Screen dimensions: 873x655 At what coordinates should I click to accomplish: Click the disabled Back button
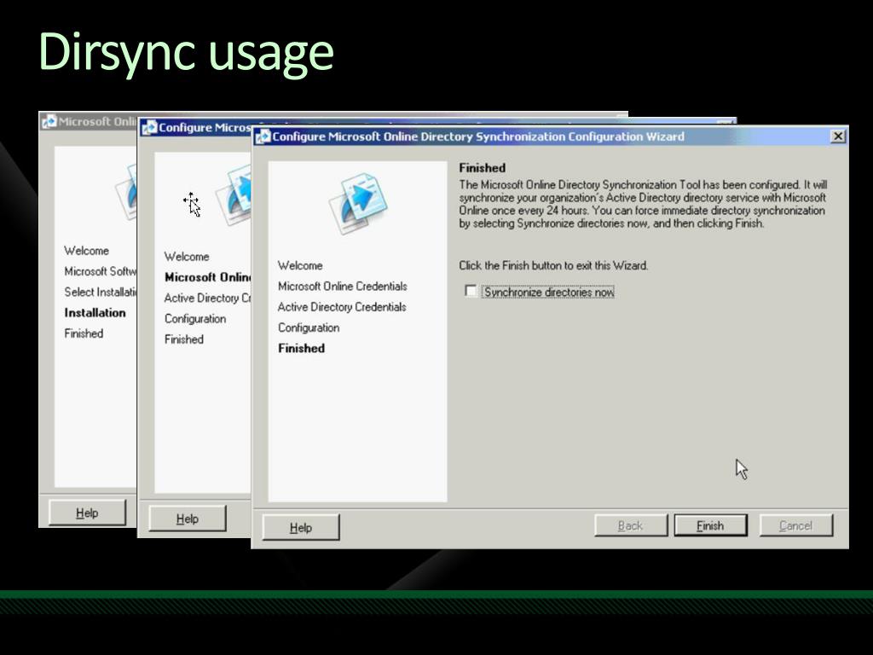[631, 525]
